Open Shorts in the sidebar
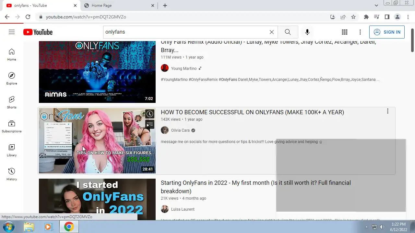Screen dimensions: 415x233 (x=12, y=103)
